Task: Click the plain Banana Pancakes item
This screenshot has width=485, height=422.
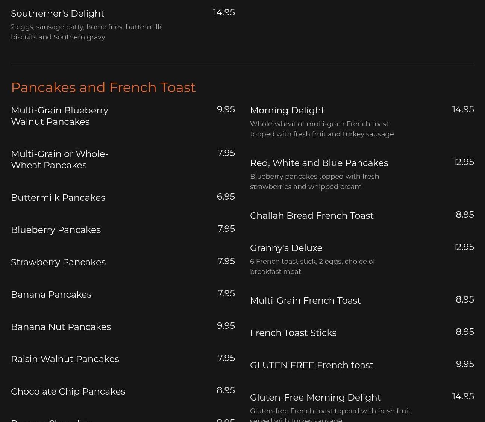Action: pos(51,294)
